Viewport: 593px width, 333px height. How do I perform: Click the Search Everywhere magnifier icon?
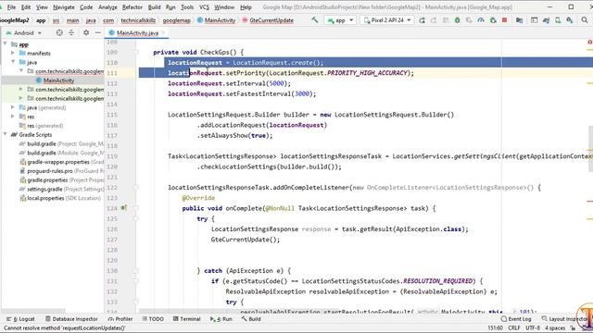click(x=585, y=20)
